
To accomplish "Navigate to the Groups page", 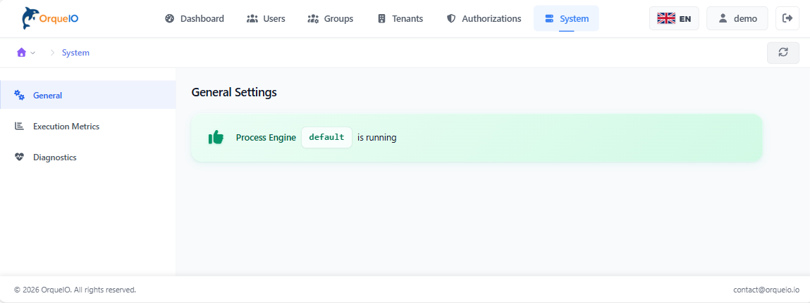I will [331, 18].
